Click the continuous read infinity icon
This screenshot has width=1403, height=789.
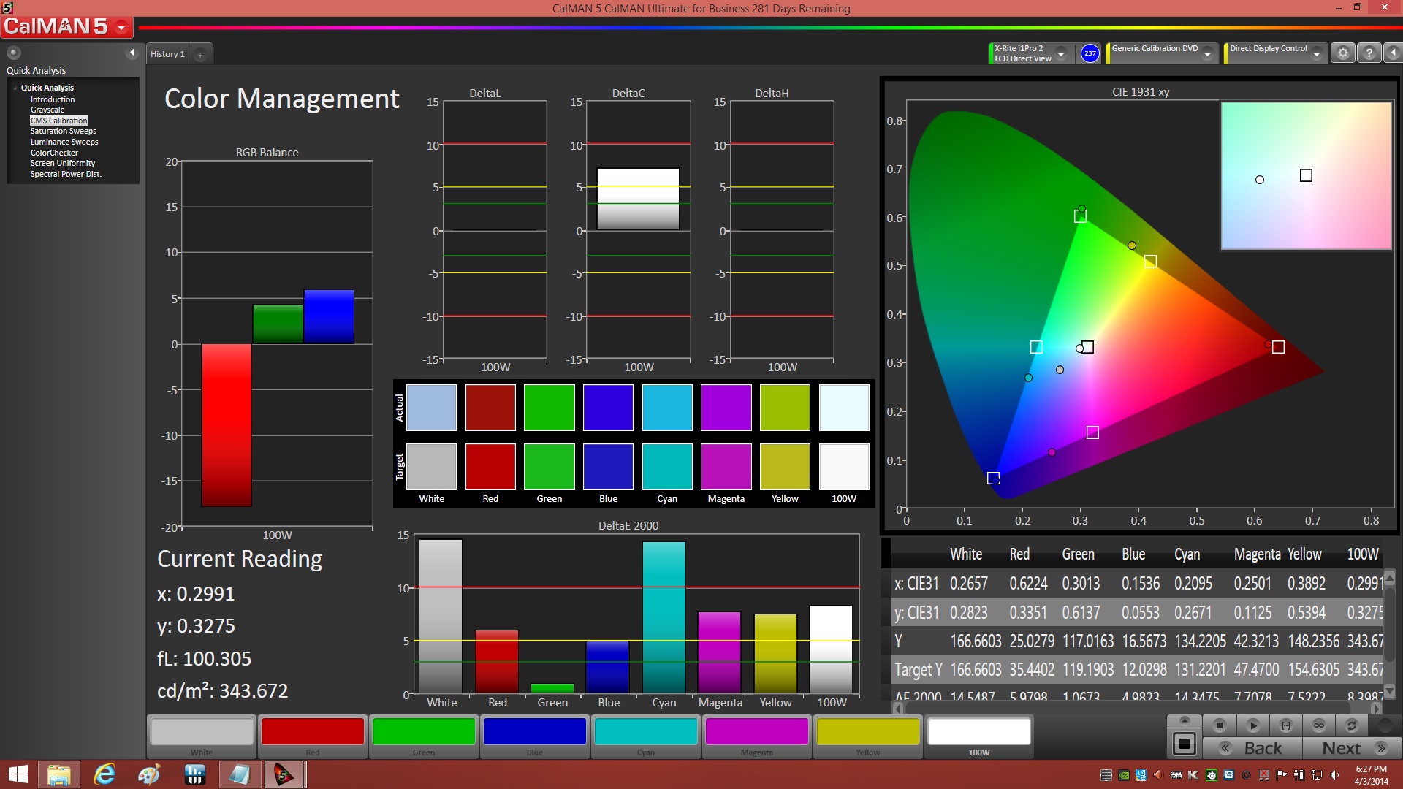(1319, 725)
